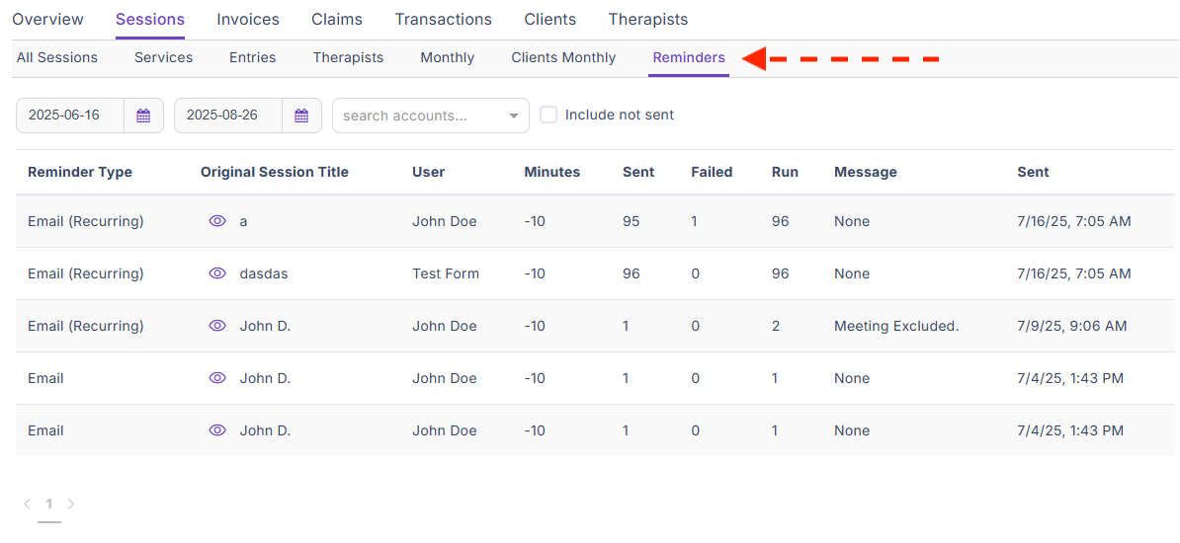Select page 1 in the pagination
Image resolution: width=1180 pixels, height=543 pixels.
point(48,504)
